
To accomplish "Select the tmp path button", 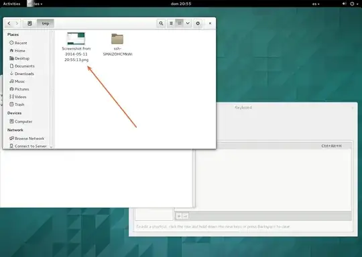I will coord(46,23).
